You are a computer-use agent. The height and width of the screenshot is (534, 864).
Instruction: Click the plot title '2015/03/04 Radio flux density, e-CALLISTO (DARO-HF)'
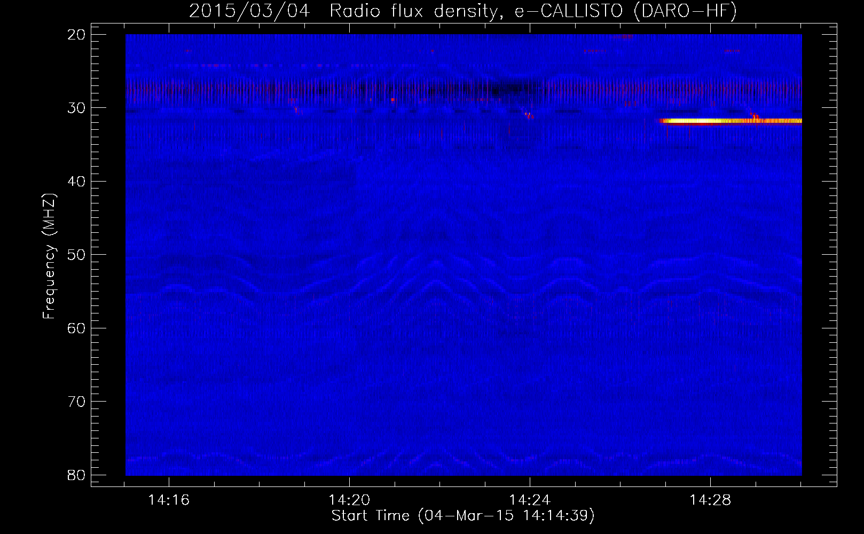(463, 11)
